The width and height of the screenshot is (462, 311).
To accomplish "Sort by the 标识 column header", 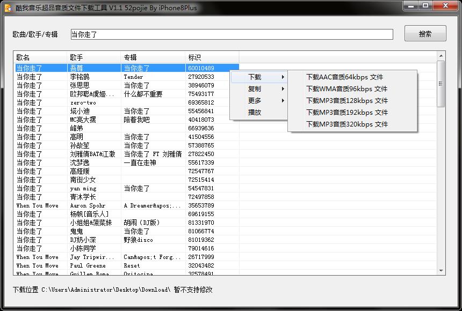I will [x=212, y=57].
